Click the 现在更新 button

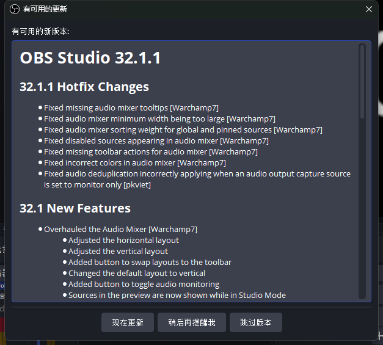point(128,322)
